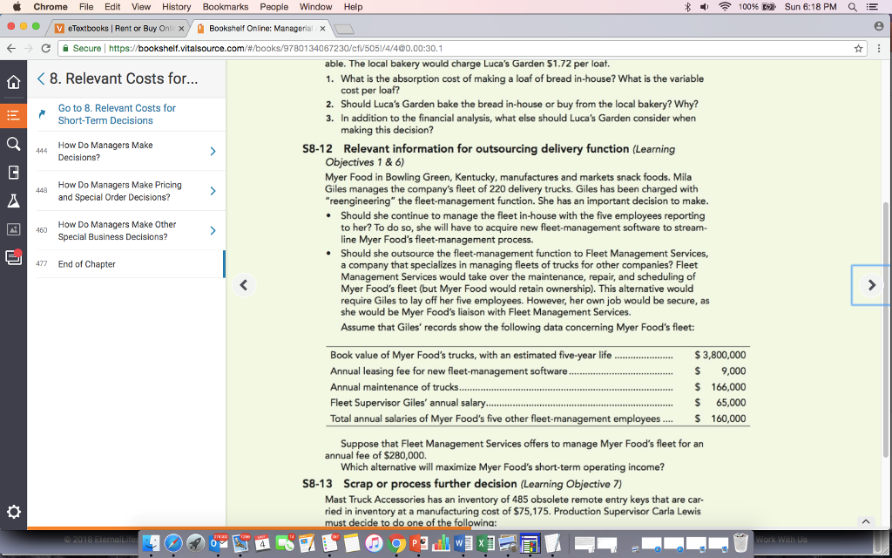Click the browser forward button
892x558 pixels.
(29, 49)
